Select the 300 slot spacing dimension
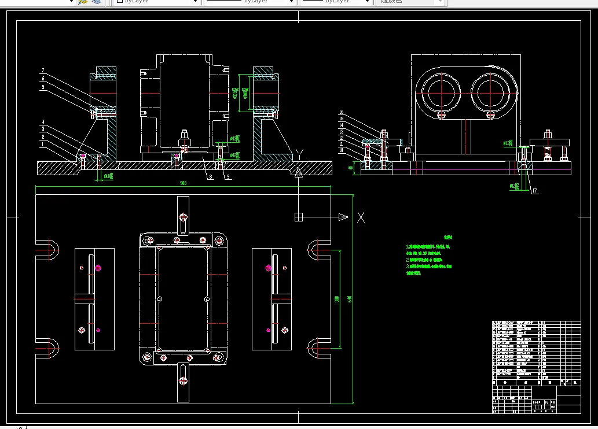Image resolution: width=598 pixels, height=429 pixels. click(336, 299)
